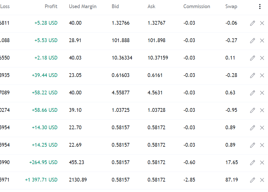Sort by the Profit column header
The width and height of the screenshot is (268, 192).
click(x=51, y=6)
